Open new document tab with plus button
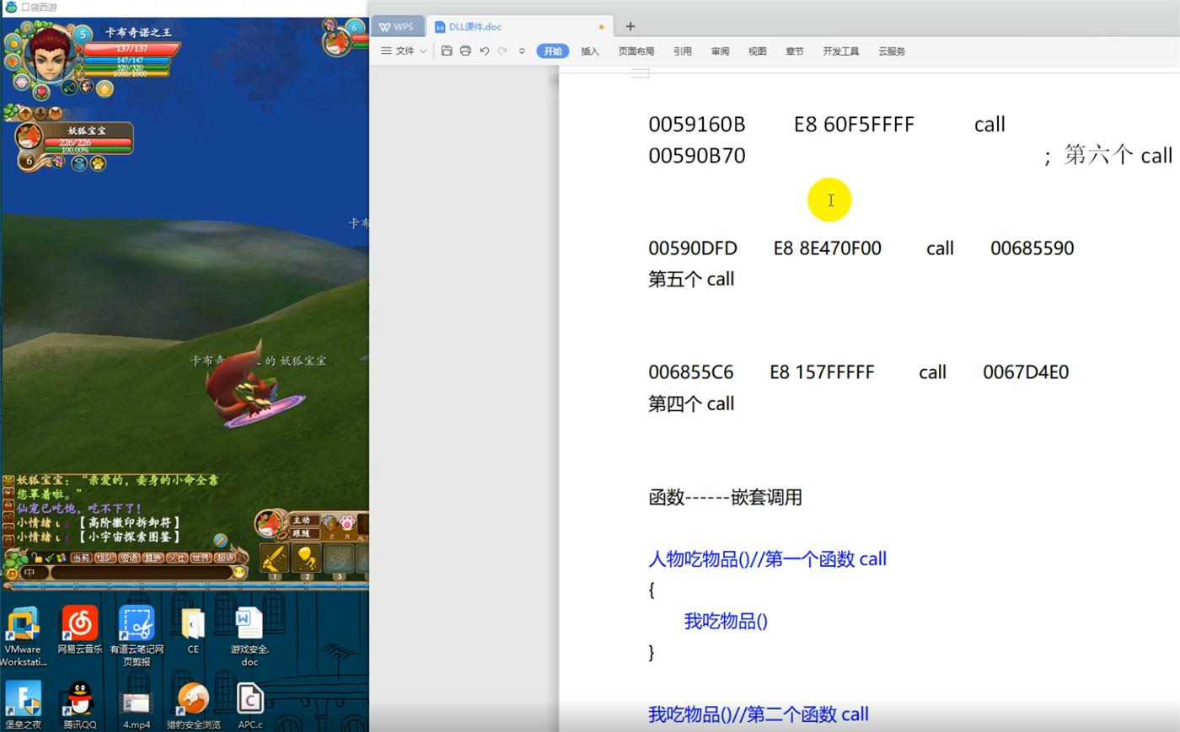Image resolution: width=1180 pixels, height=732 pixels. point(630,27)
